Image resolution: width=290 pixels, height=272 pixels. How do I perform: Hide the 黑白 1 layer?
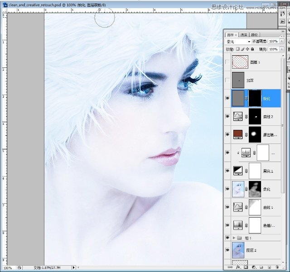[227, 171]
